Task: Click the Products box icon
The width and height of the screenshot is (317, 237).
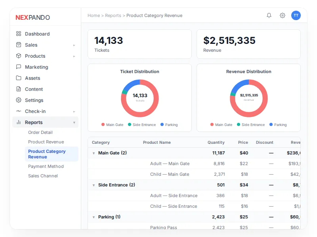Action: (x=19, y=56)
